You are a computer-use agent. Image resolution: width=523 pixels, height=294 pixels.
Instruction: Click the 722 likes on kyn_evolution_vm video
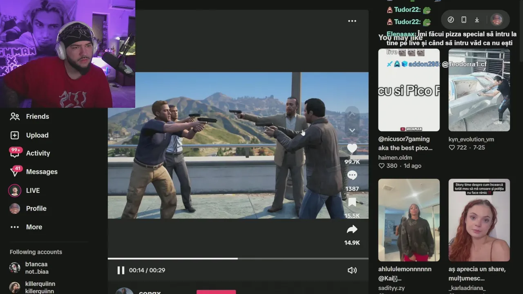458,147
